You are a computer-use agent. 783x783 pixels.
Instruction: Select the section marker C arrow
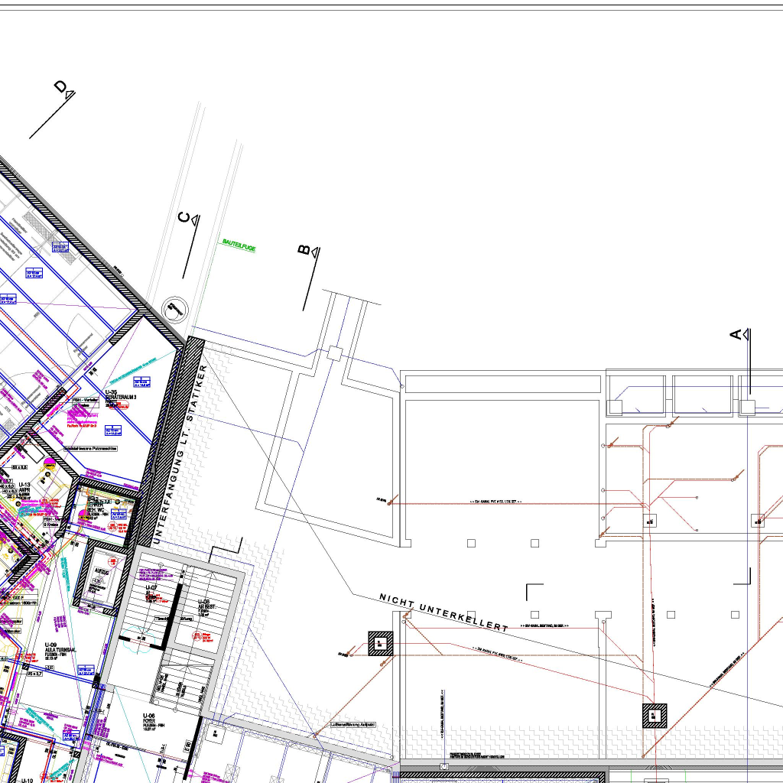click(194, 219)
